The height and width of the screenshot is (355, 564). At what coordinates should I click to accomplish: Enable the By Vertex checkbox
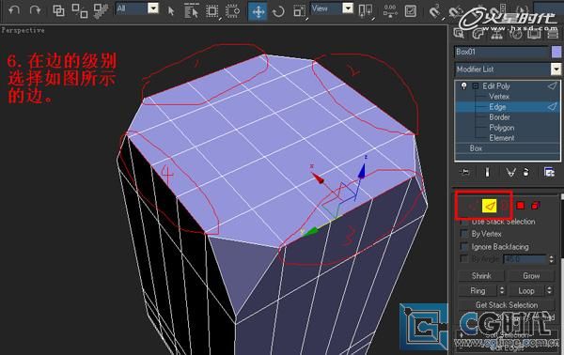(464, 234)
